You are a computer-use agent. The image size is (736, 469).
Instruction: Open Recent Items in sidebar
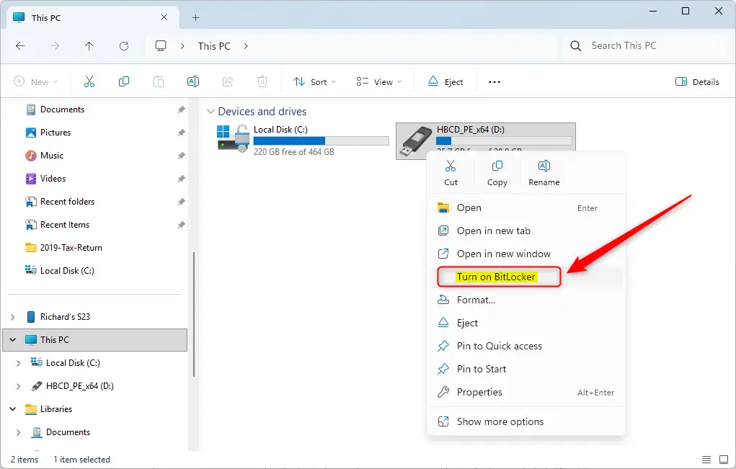tap(64, 225)
